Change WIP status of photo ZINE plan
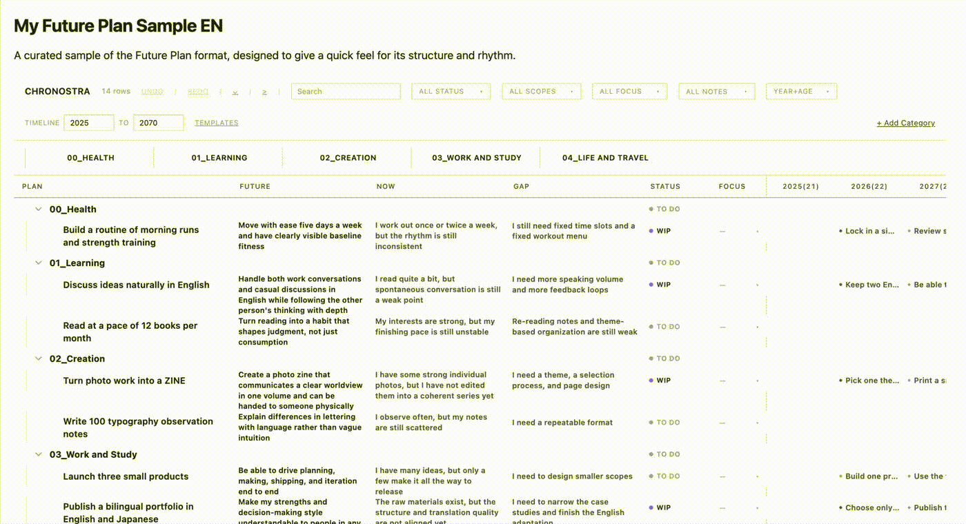The width and height of the screenshot is (966, 524). coord(660,381)
